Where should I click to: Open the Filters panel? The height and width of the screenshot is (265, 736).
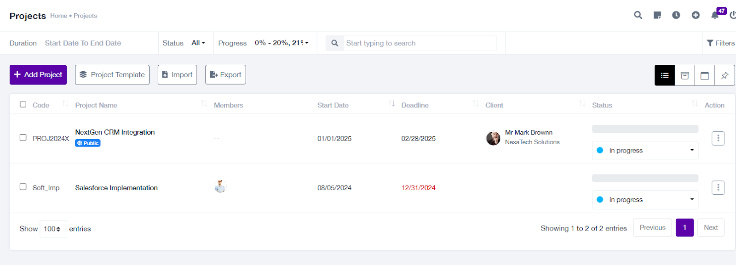[721, 43]
